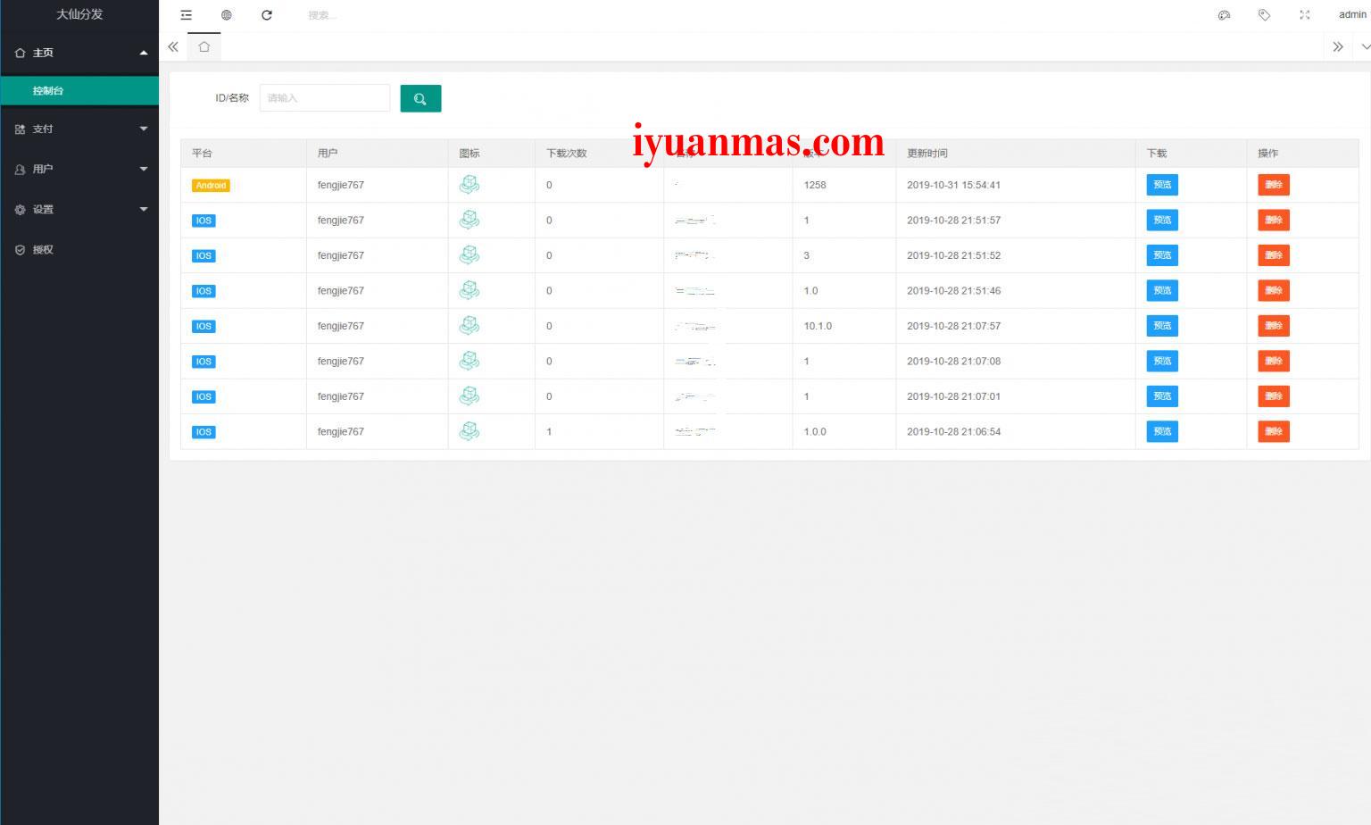Click the IOS badge in version 10.1.0 row
Screen dimensions: 1371x825
[204, 327]
